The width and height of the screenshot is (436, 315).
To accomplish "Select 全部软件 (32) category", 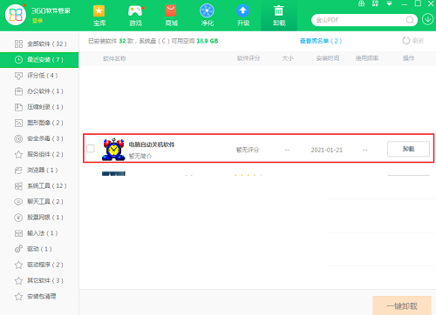I will tap(39, 44).
